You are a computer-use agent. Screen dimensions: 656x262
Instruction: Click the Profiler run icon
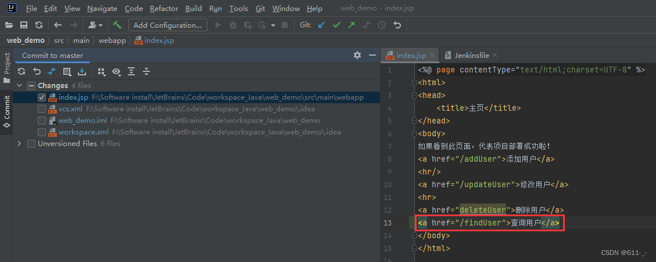pyautogui.click(x=262, y=26)
